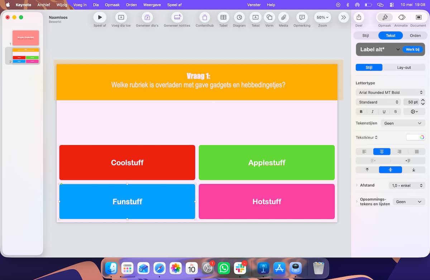
Task: Open the Tekenstijlen Geen dropdown
Action: click(403, 123)
